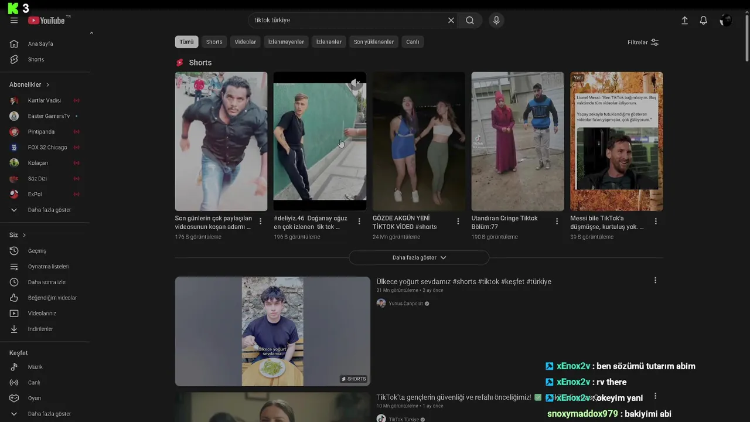Viewport: 750px width, 422px height.
Task: Open Yunus Canpolat channel link
Action: (x=405, y=304)
